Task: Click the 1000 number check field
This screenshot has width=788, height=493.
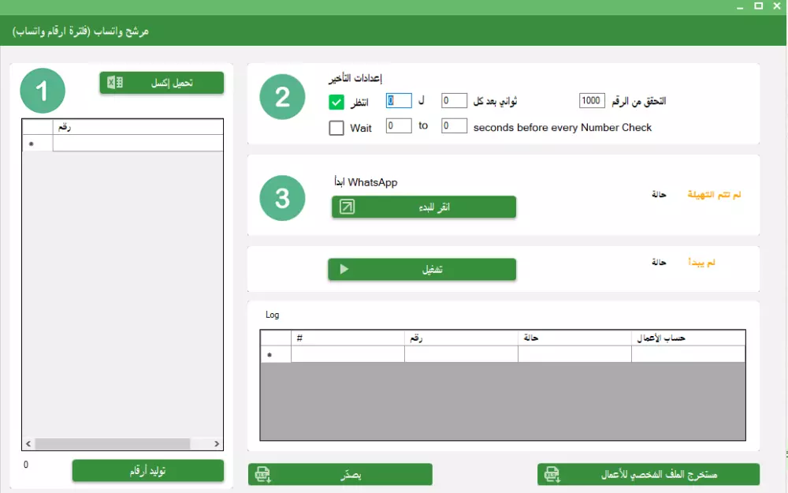Action: coord(592,101)
